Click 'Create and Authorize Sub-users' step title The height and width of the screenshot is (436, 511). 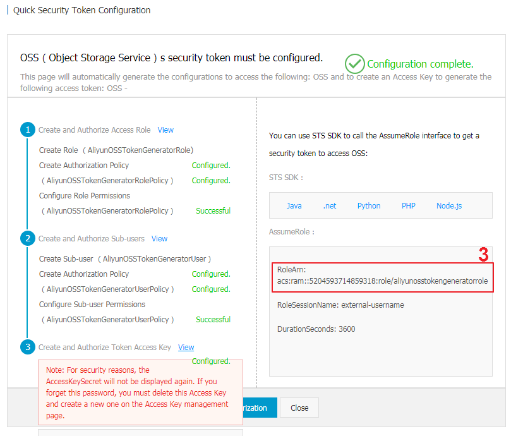(x=92, y=239)
